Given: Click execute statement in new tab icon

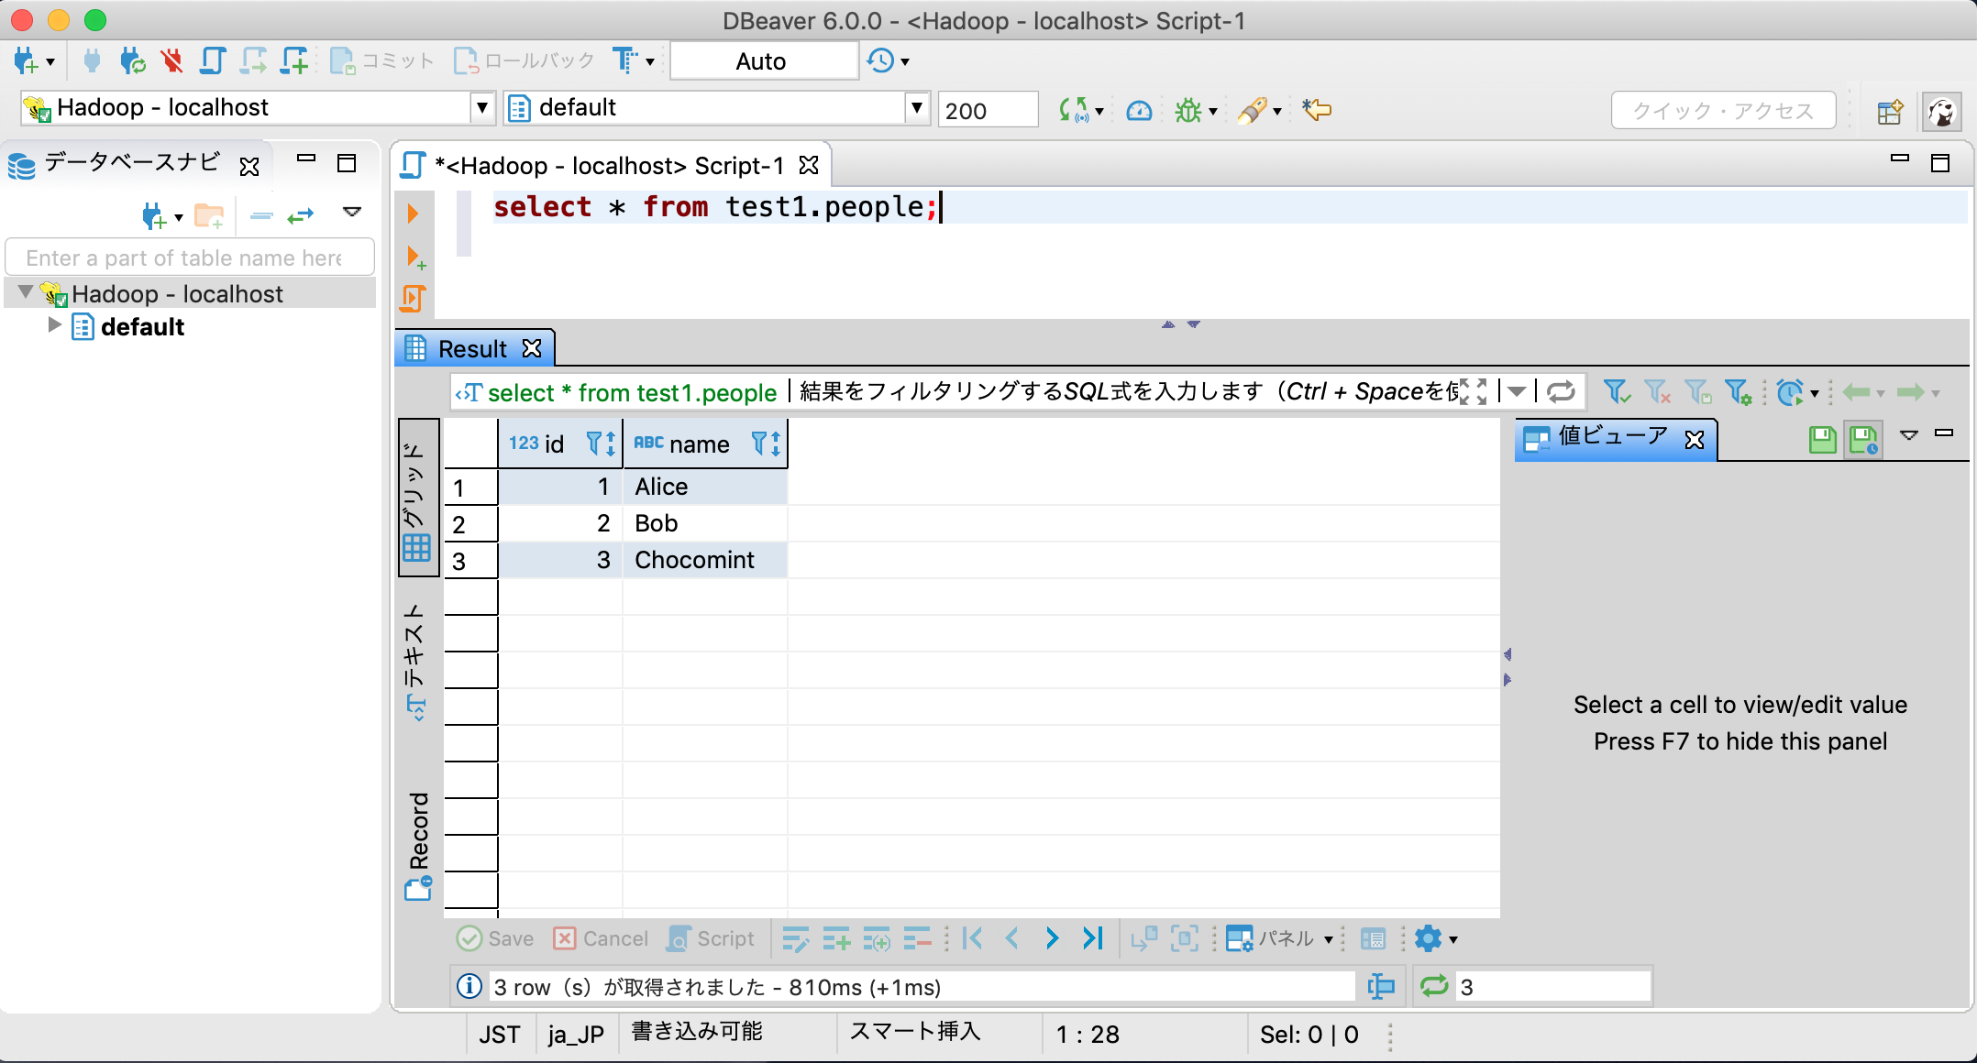Looking at the screenshot, I should point(415,258).
